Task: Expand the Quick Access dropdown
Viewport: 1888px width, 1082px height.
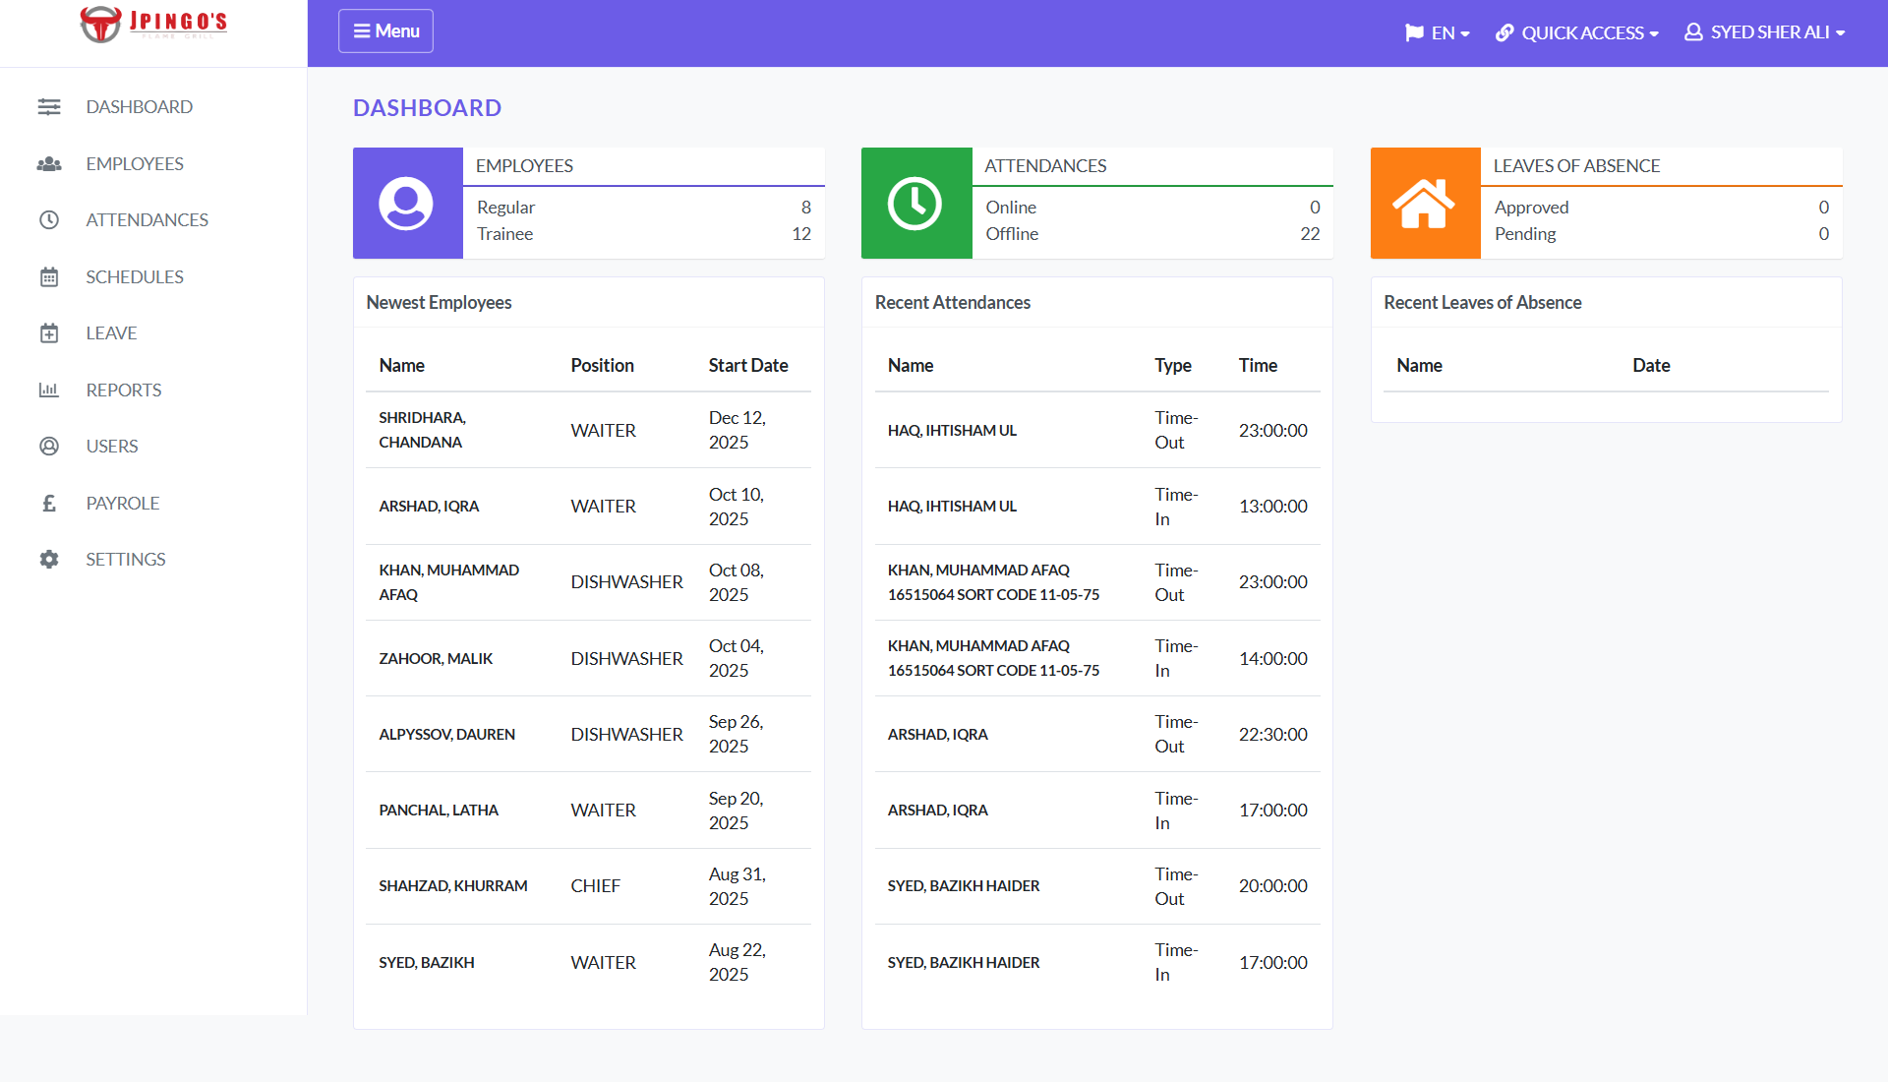Action: pos(1576,32)
